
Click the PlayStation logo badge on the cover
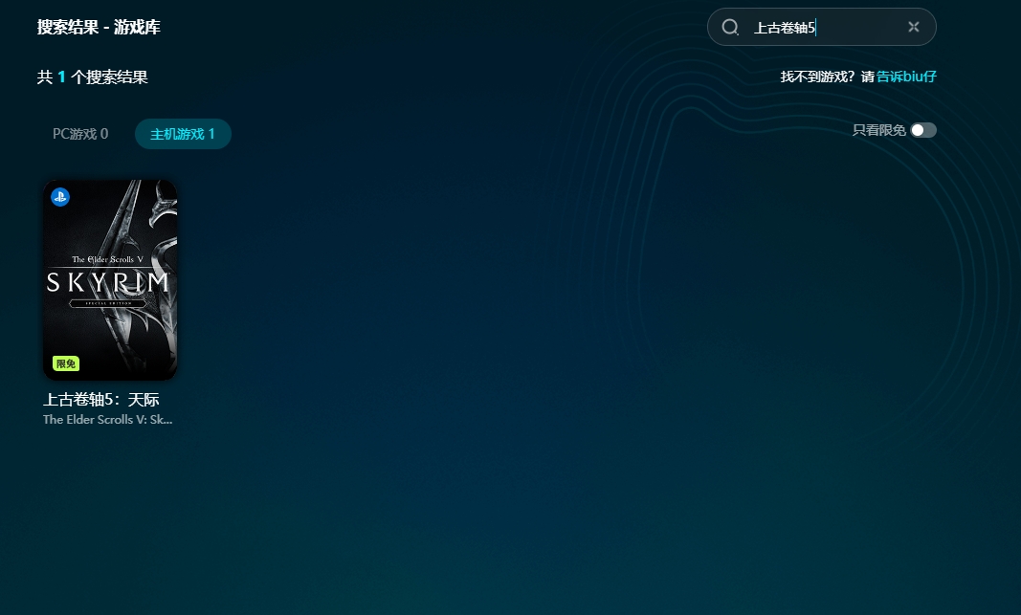(60, 197)
